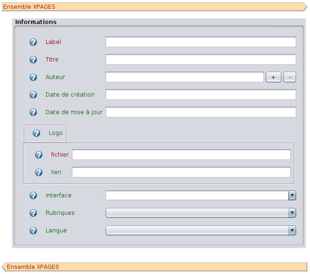The width and height of the screenshot is (310, 274).
Task: Click the help icon beside Logo
Action: (36, 133)
